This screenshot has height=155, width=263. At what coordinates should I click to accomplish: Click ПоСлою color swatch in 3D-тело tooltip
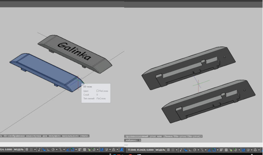tap(98, 91)
